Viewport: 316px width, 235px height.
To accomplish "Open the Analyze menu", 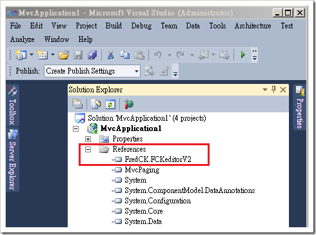I will pos(22,39).
